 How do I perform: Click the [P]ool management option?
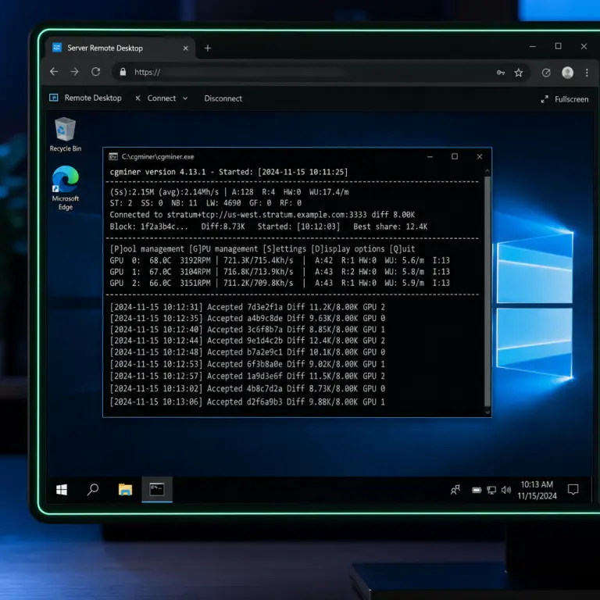[147, 248]
